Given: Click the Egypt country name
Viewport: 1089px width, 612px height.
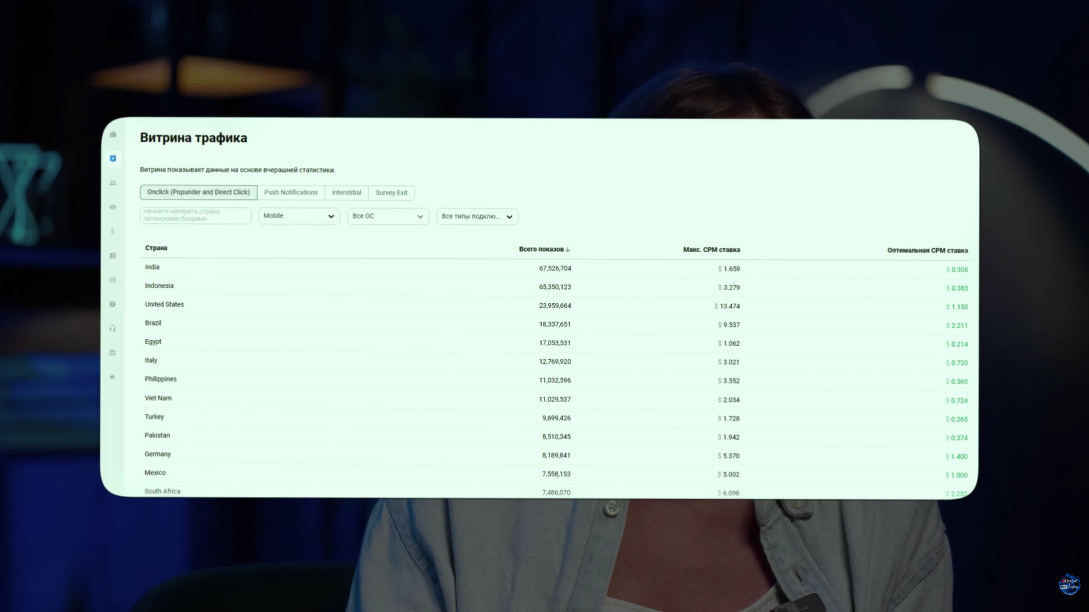Looking at the screenshot, I should 153,342.
